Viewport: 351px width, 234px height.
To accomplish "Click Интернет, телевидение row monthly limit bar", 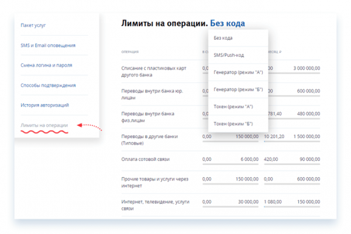I will tap(292, 207).
